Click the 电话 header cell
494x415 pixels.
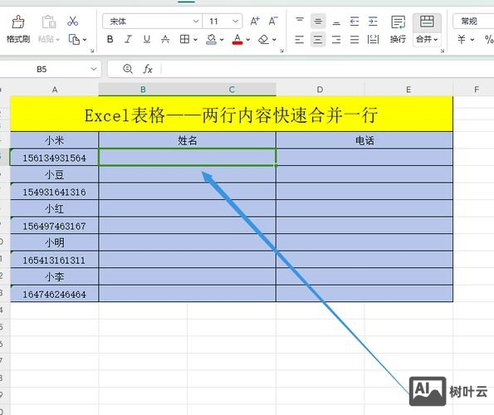(364, 140)
